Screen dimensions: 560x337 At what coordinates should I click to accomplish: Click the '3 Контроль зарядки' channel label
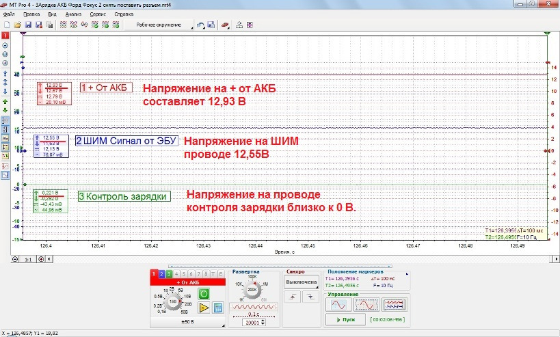point(124,196)
